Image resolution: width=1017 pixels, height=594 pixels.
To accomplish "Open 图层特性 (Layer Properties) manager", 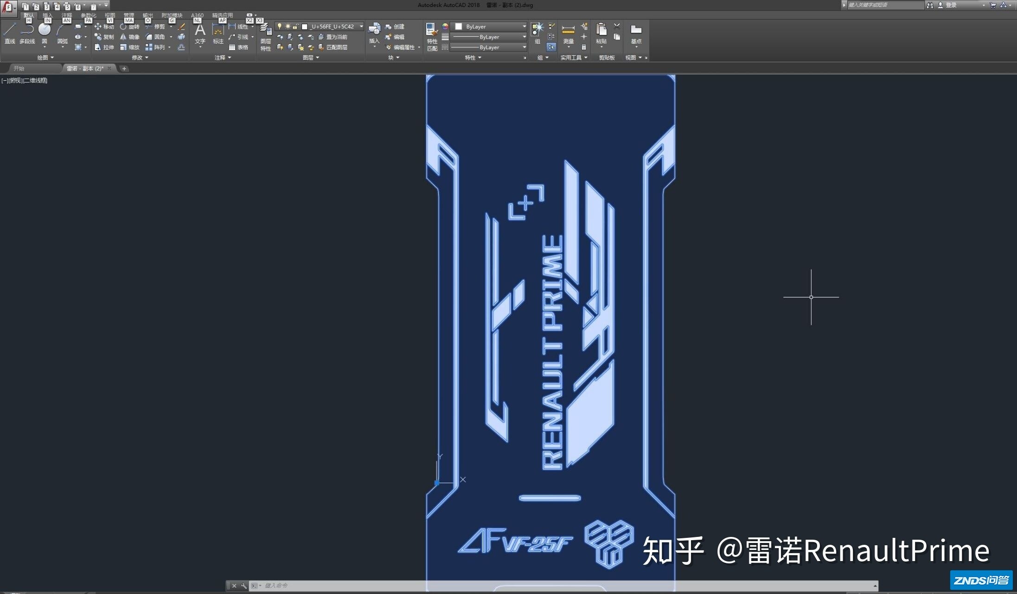I will (x=265, y=37).
